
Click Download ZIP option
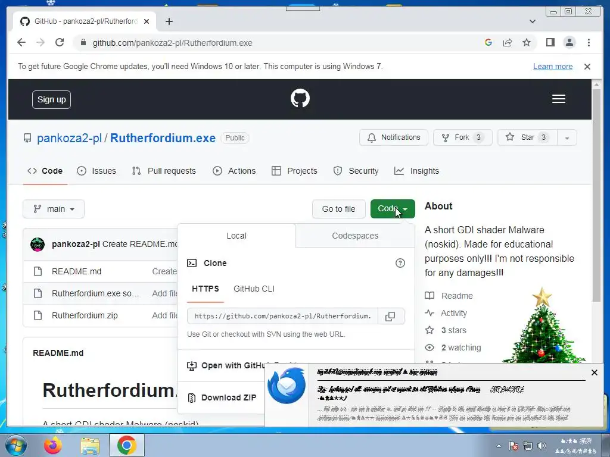pos(222,398)
